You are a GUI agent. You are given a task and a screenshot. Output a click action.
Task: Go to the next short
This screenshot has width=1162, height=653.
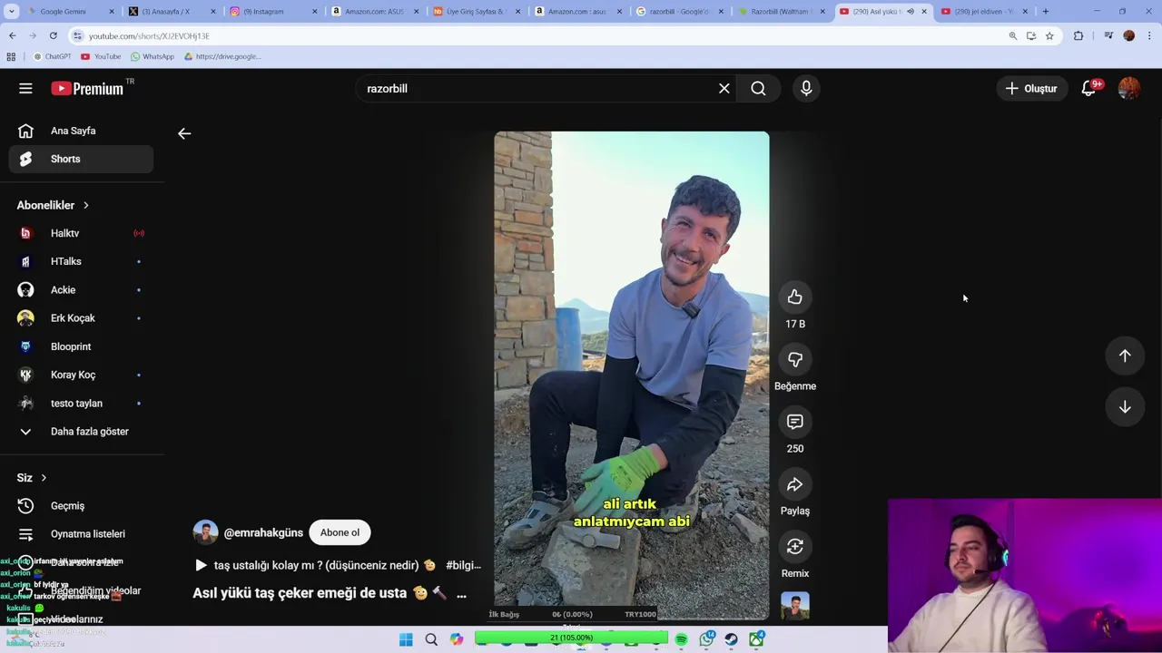(x=1125, y=407)
